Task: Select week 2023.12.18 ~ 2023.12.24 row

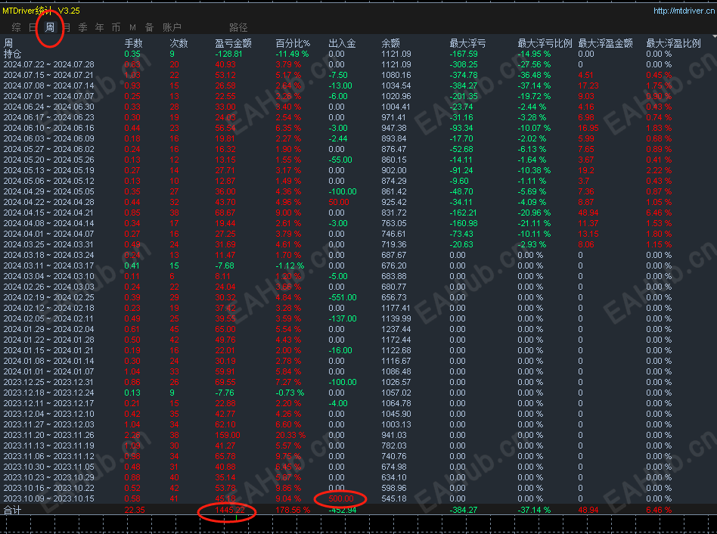Action: (358, 393)
